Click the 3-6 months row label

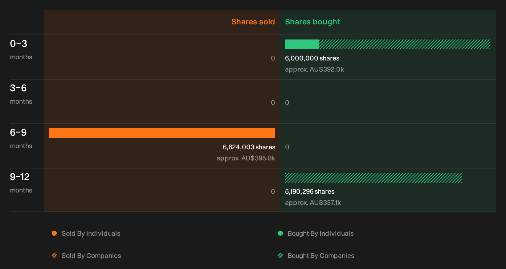[21, 94]
